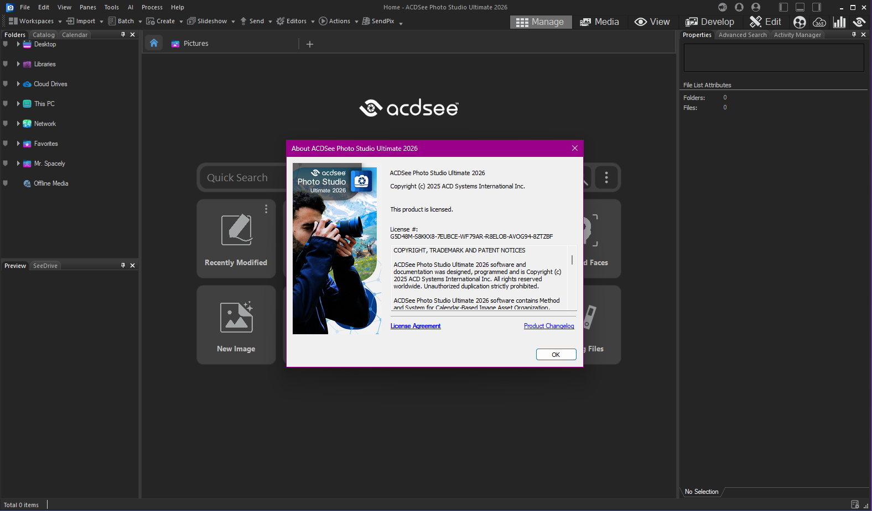Open the SeeDrive eye icon in mode bar

(x=859, y=22)
